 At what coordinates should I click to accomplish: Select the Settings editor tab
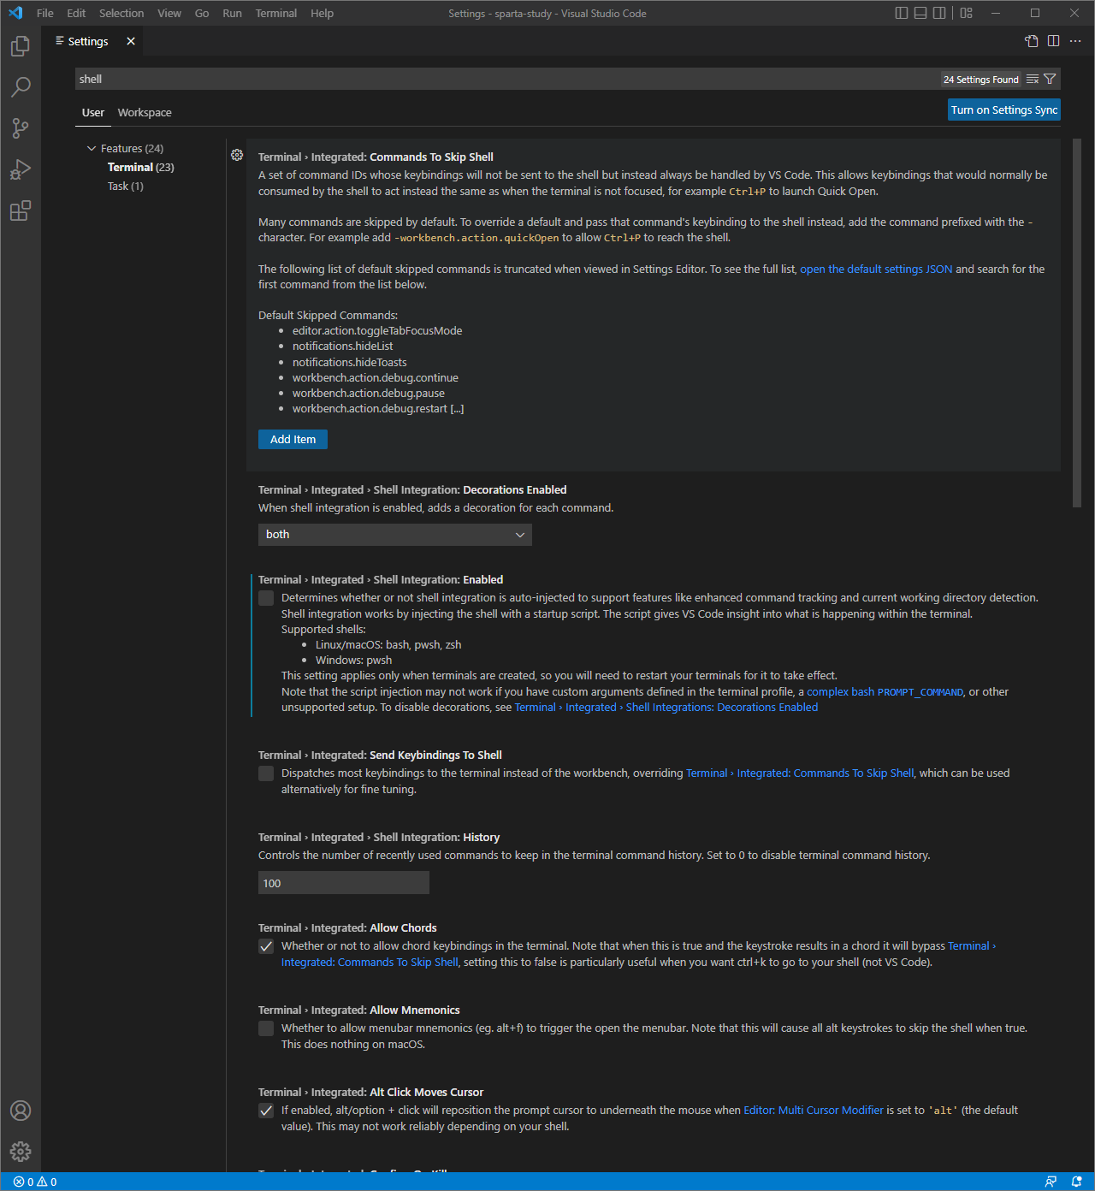click(88, 41)
